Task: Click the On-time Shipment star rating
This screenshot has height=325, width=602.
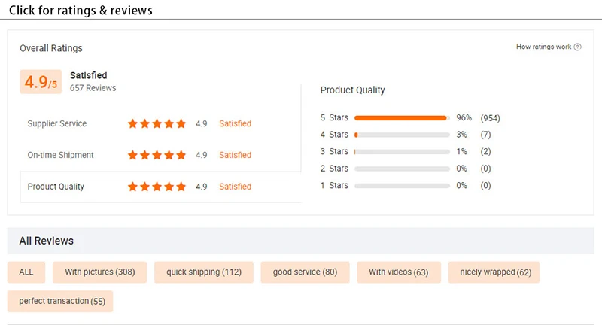Action: pyautogui.click(x=157, y=155)
